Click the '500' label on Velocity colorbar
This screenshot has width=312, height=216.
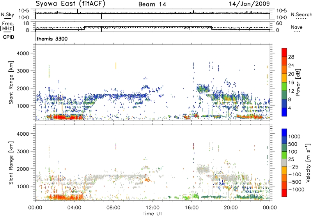293,144
